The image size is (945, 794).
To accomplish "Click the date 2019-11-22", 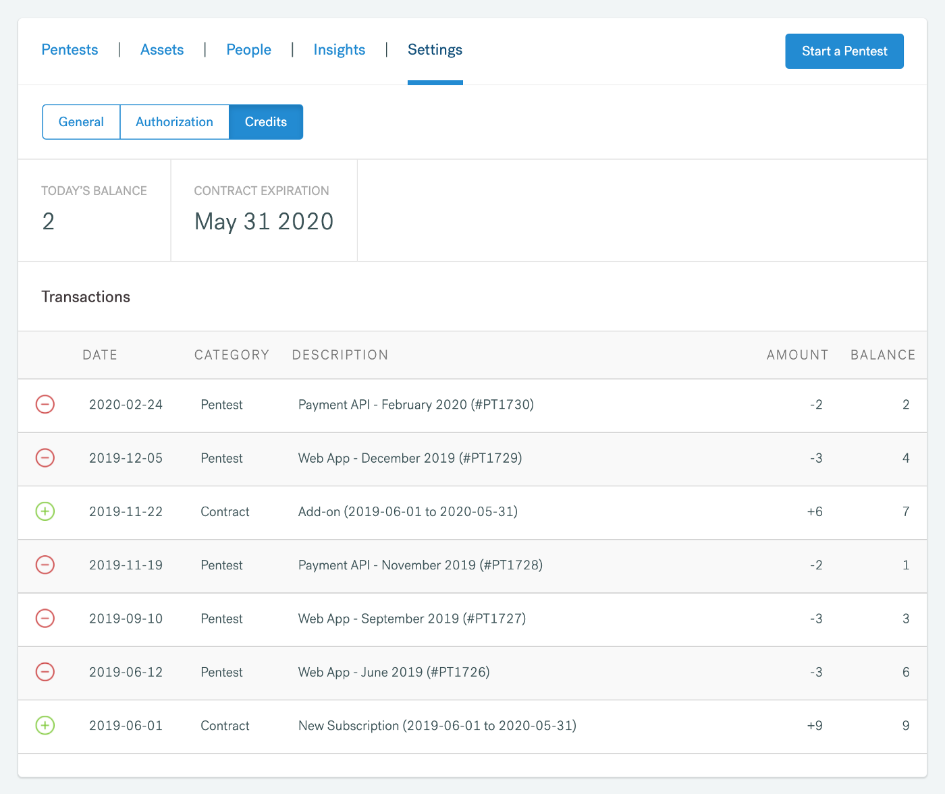I will (x=126, y=511).
